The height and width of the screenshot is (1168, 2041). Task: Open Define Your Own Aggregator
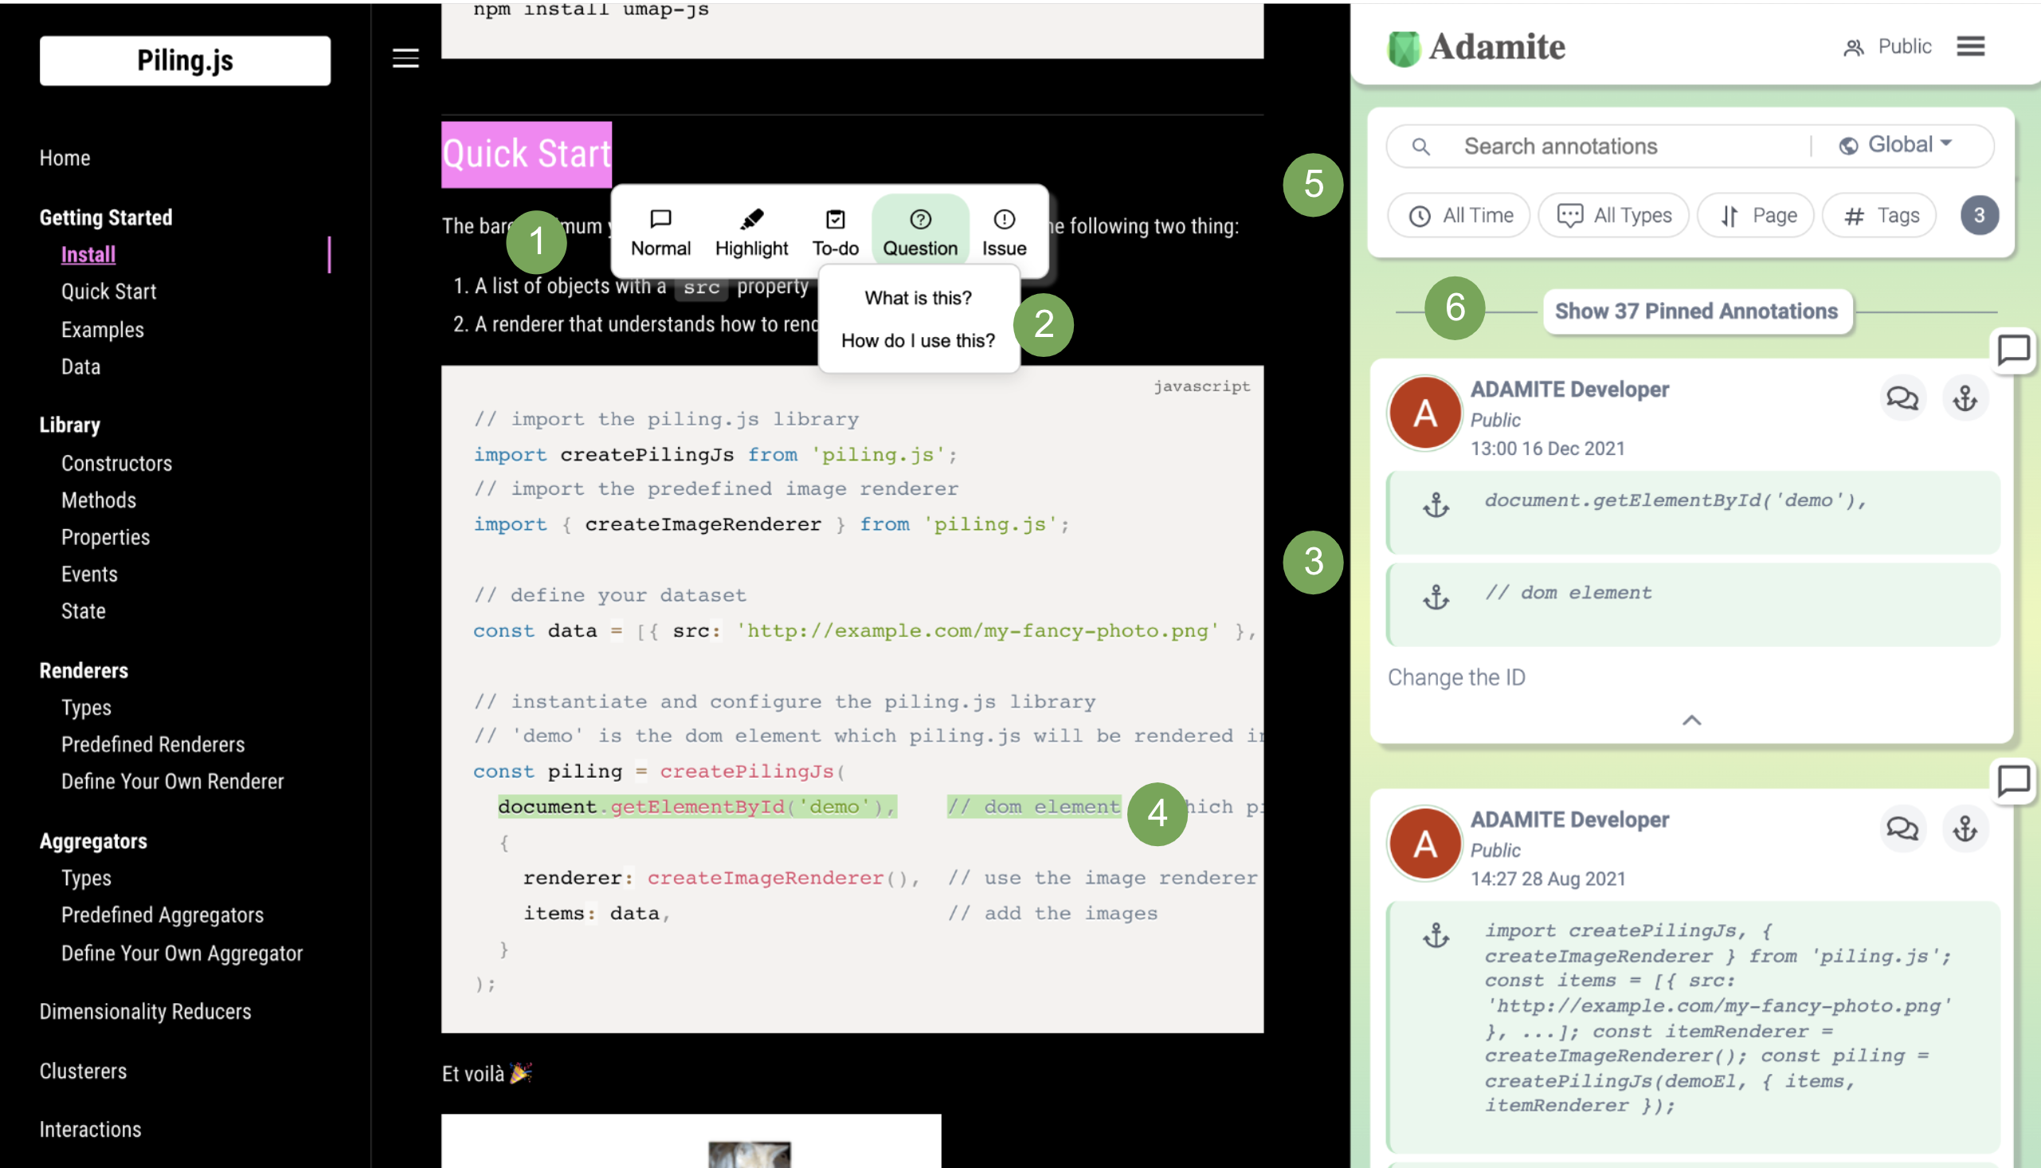point(182,953)
